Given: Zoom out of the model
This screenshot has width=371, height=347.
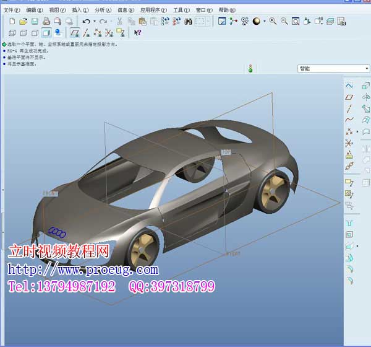Looking at the screenshot, I should (284, 21).
